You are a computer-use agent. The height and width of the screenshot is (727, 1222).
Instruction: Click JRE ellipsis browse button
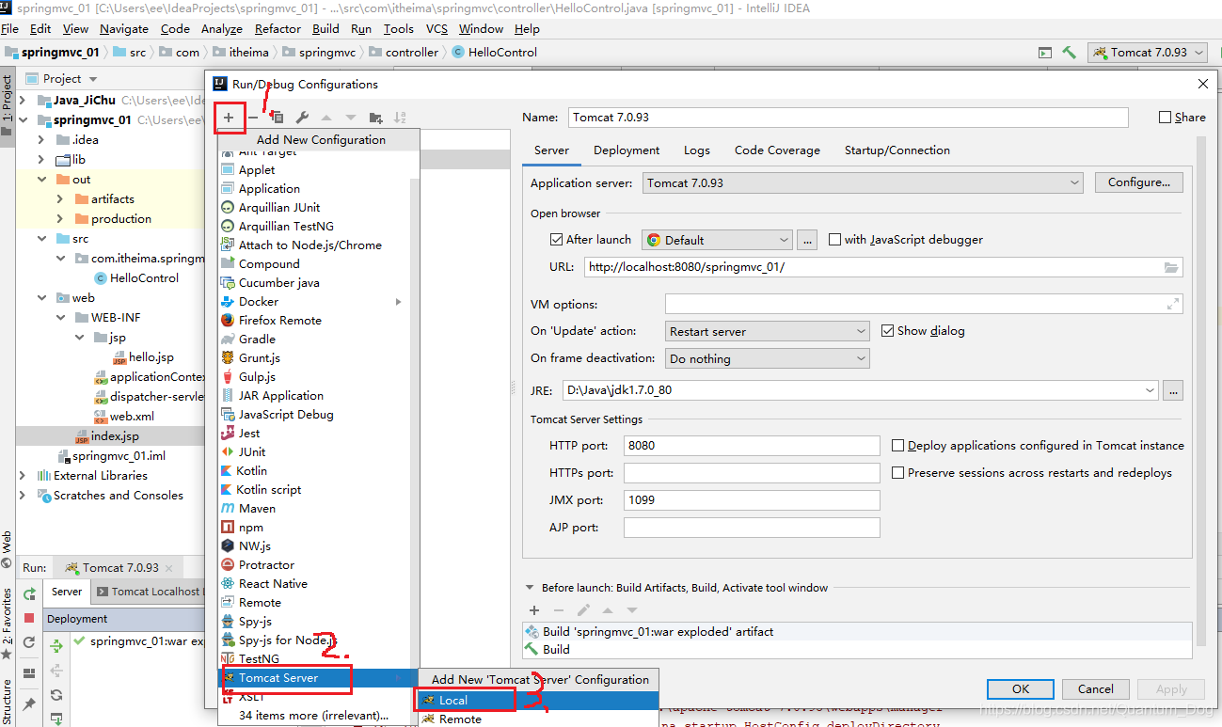[x=1172, y=389]
